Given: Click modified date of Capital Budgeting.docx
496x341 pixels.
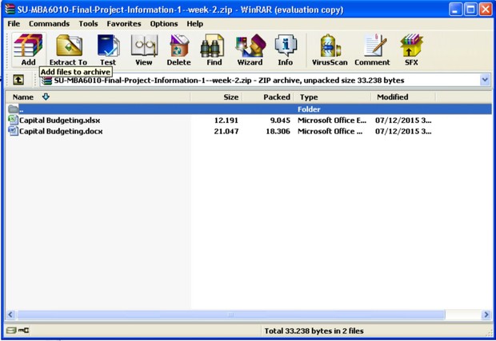Looking at the screenshot, I should 403,131.
